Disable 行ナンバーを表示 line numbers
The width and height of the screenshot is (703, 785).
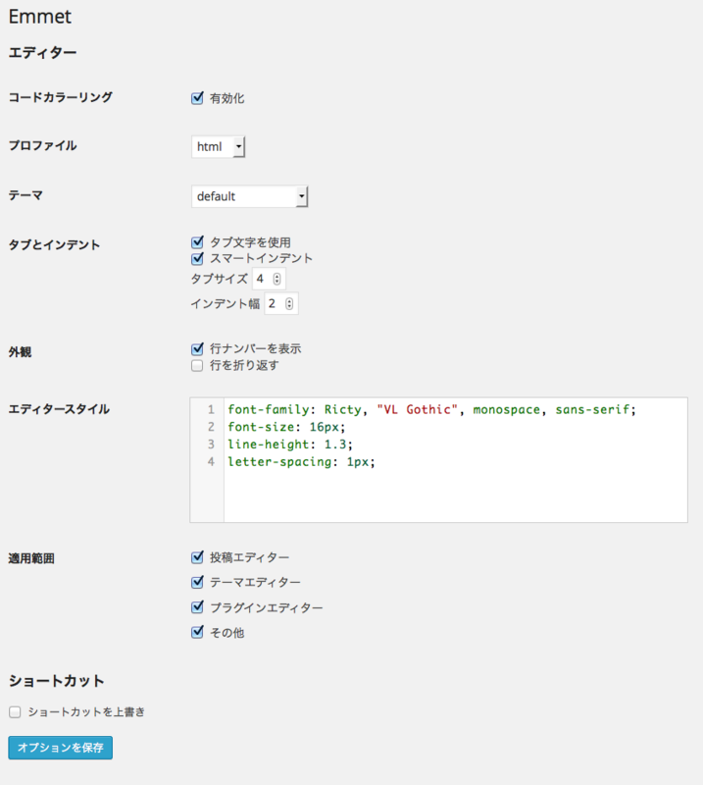[x=198, y=345]
